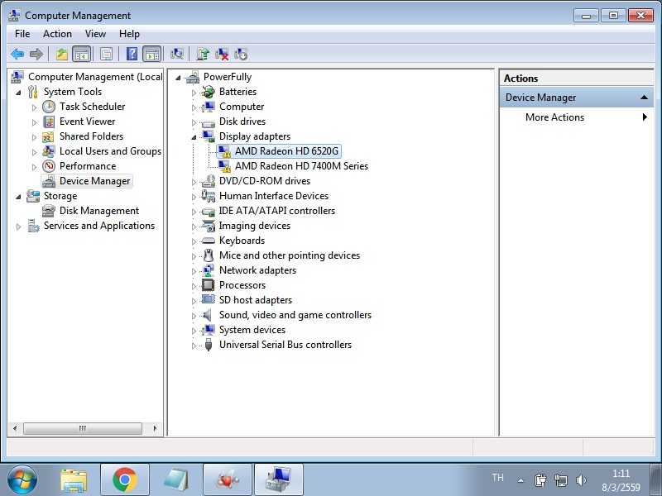The width and height of the screenshot is (662, 496).
Task: Click Scan for hardware changes icon
Action: coord(177,55)
